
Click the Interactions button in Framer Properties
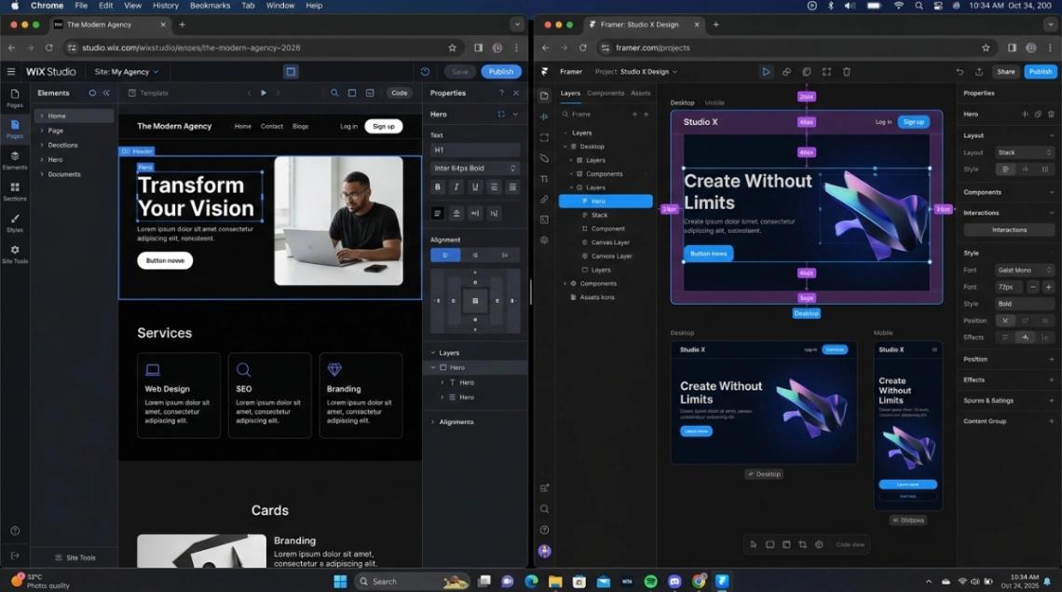pos(1009,230)
